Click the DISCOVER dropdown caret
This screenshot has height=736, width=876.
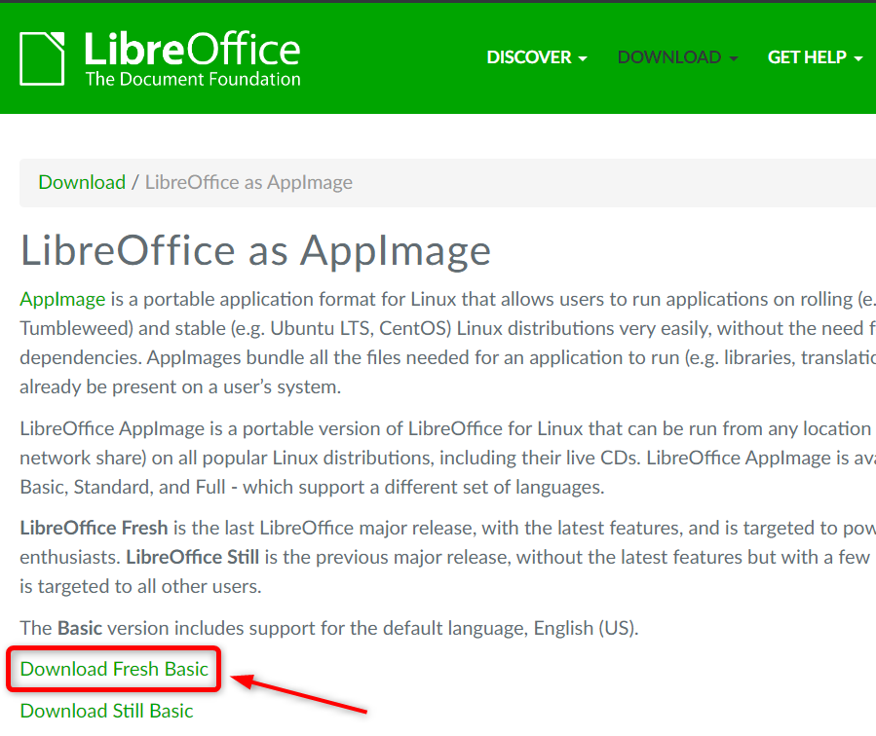coord(583,58)
